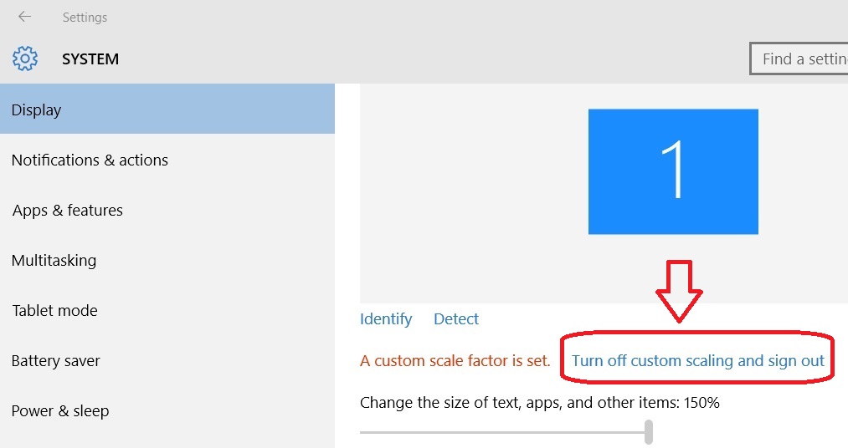Click the SYSTEM heading text
Screen dimensions: 848x448
click(90, 59)
